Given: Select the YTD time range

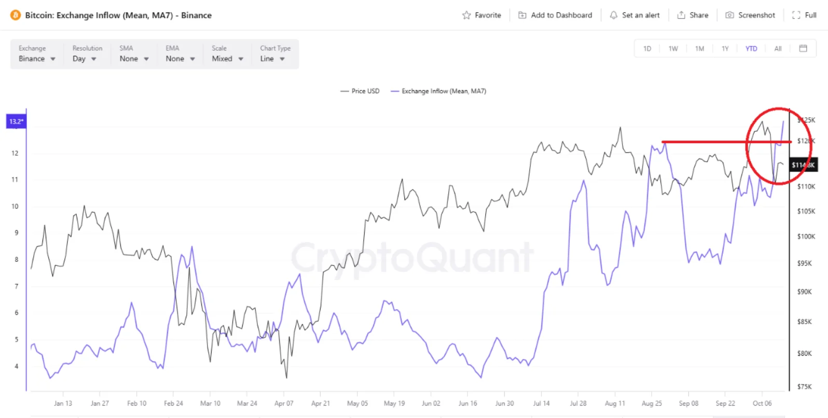Looking at the screenshot, I should [x=751, y=49].
